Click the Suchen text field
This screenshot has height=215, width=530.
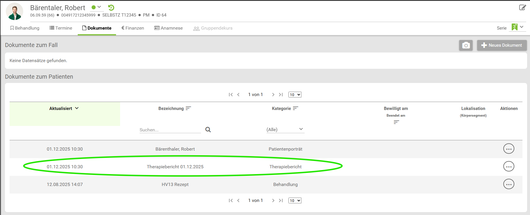click(x=170, y=130)
